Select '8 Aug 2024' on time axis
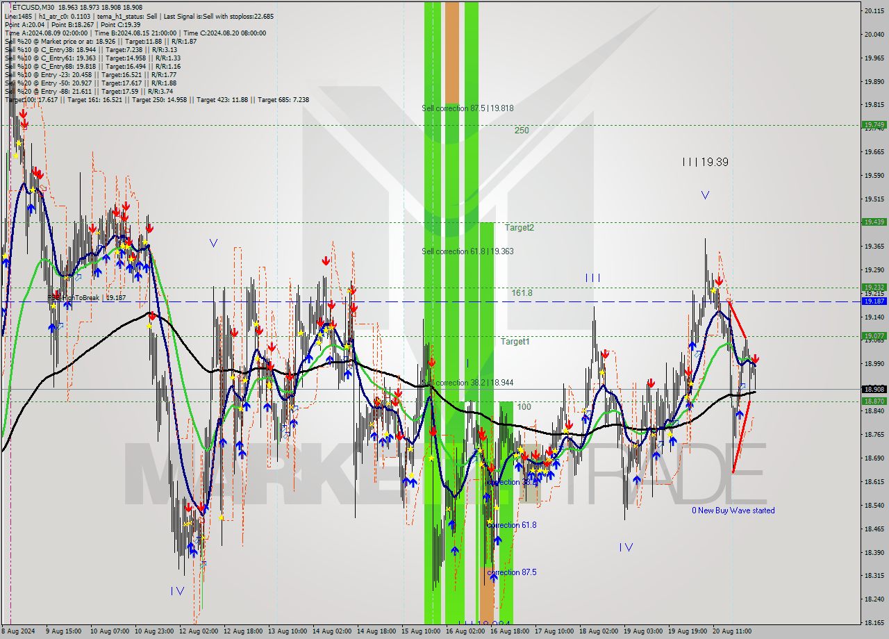 point(19,631)
